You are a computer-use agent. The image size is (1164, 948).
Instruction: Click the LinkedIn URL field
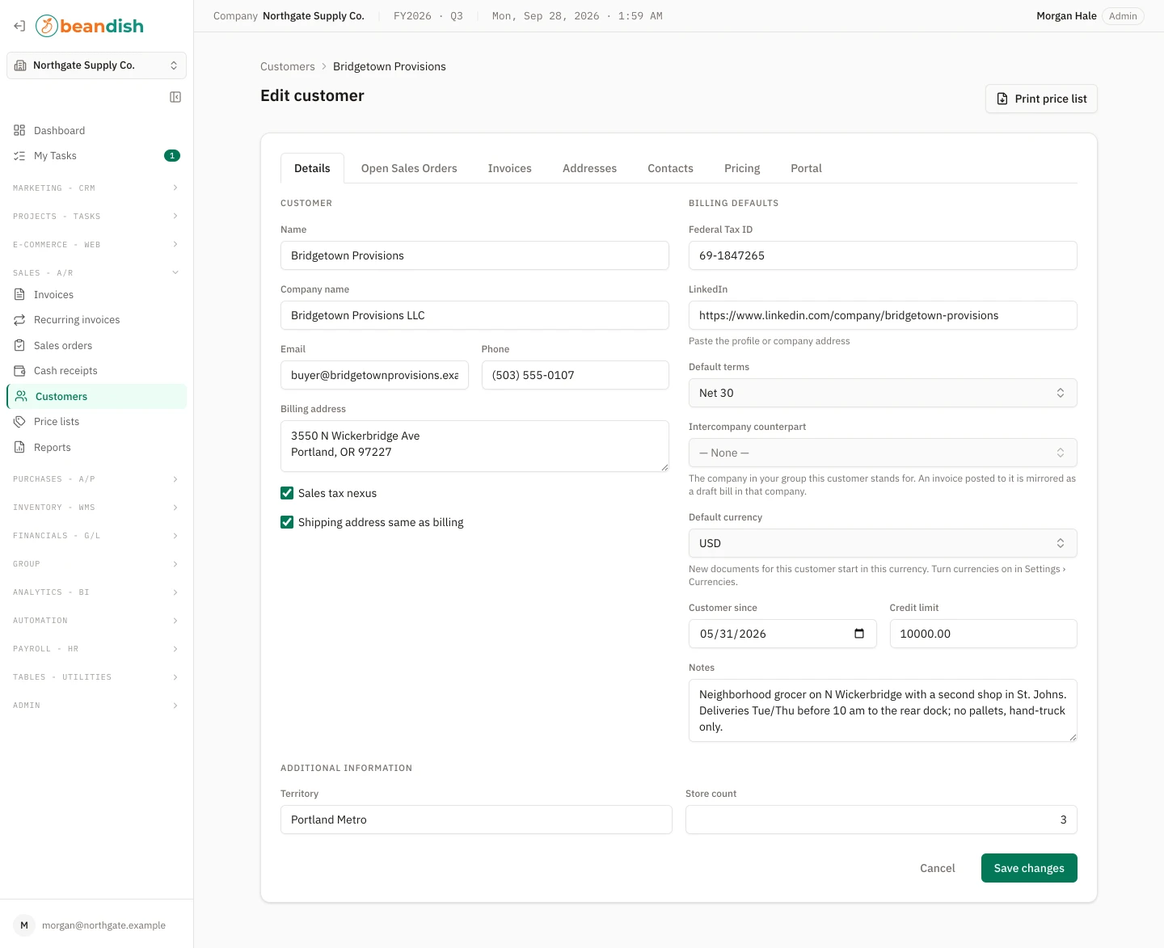pyautogui.click(x=883, y=315)
